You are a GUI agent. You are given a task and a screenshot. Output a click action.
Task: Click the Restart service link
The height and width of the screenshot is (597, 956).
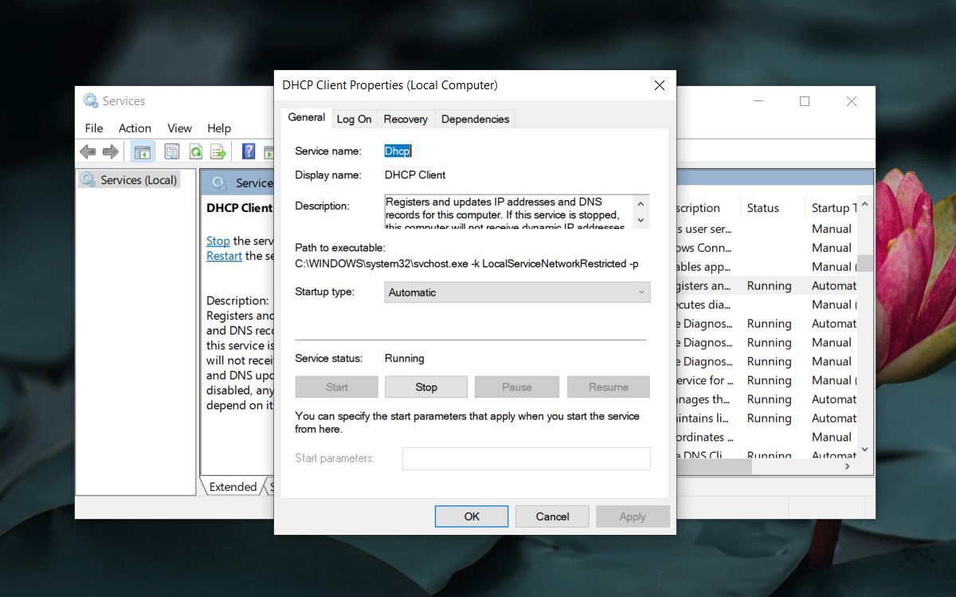pyautogui.click(x=224, y=256)
